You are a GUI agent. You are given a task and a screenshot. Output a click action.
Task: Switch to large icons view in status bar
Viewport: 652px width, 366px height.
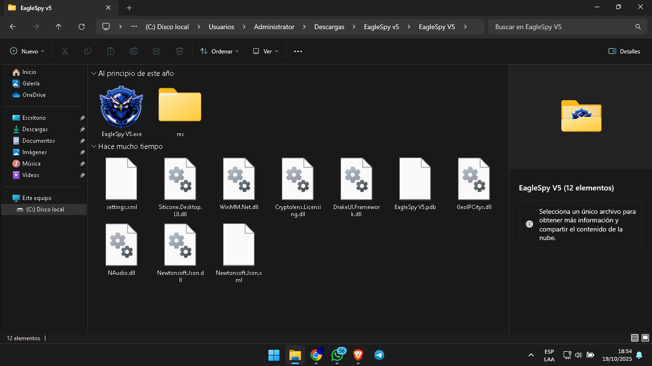(645, 338)
